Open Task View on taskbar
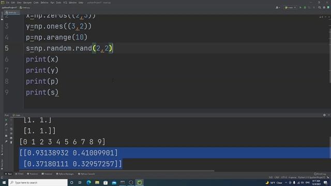The width and height of the screenshot is (331, 186). pyautogui.click(x=80, y=182)
